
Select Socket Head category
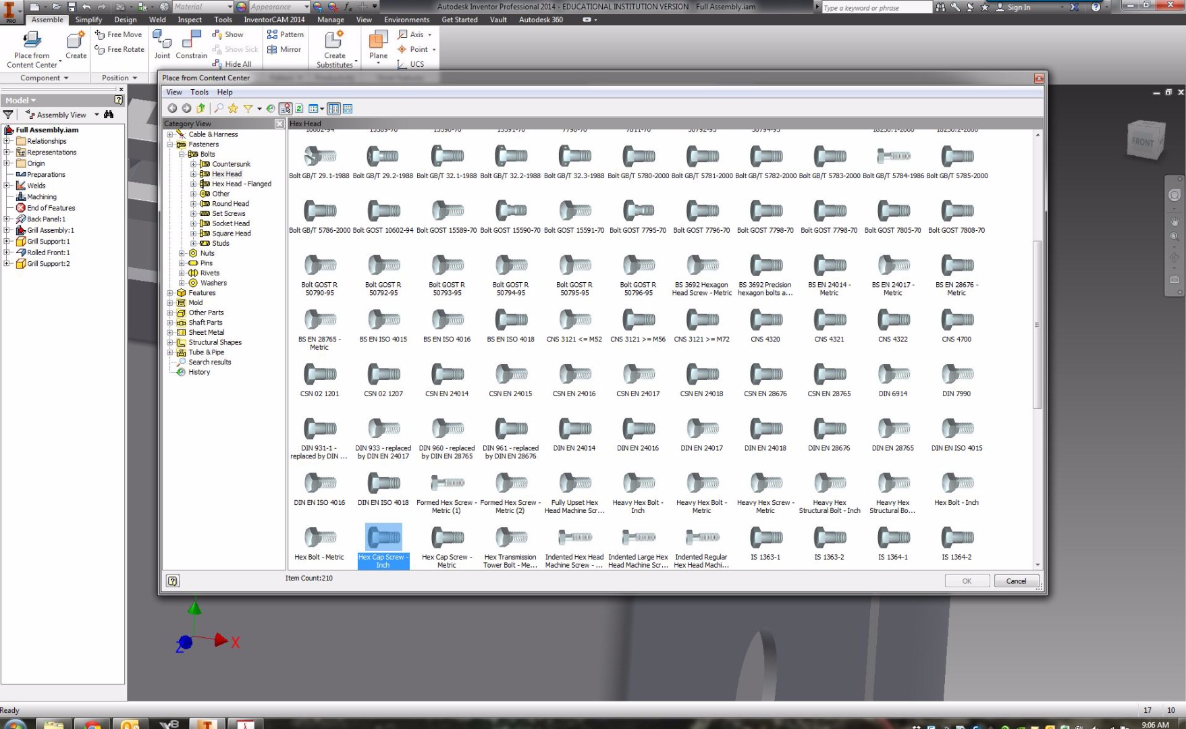pyautogui.click(x=231, y=223)
